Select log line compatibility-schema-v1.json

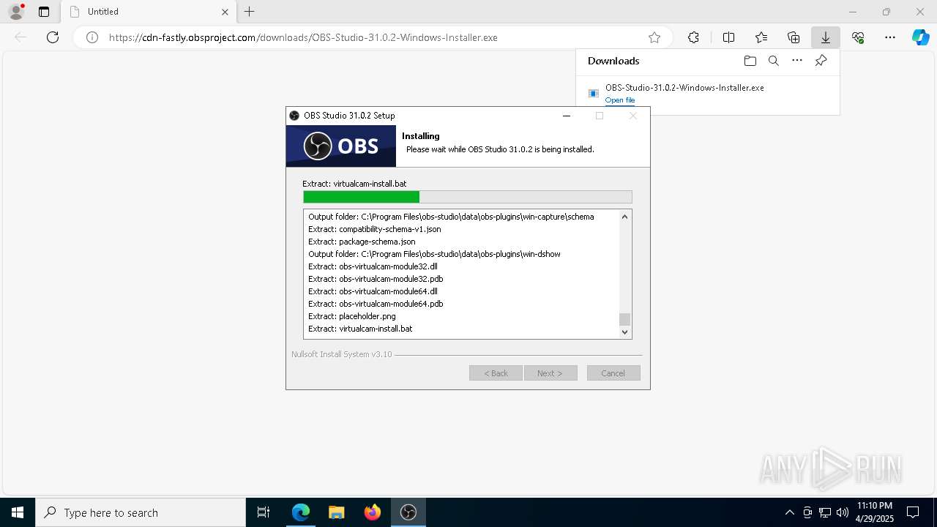tap(374, 229)
